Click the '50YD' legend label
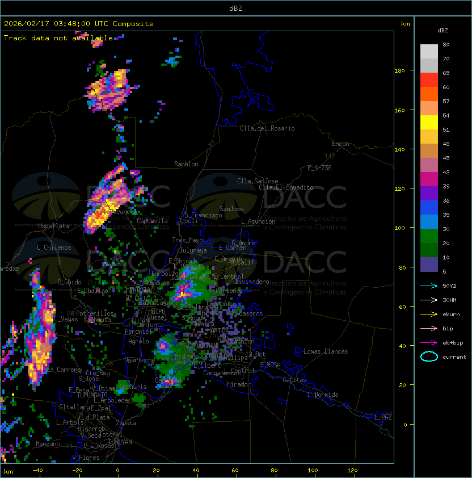 [x=449, y=286]
